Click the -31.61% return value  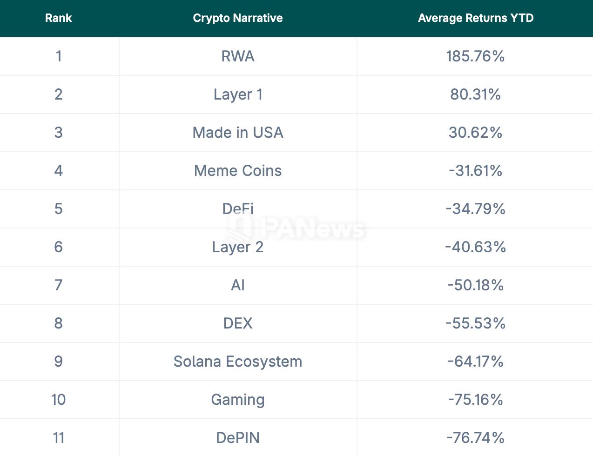475,171
